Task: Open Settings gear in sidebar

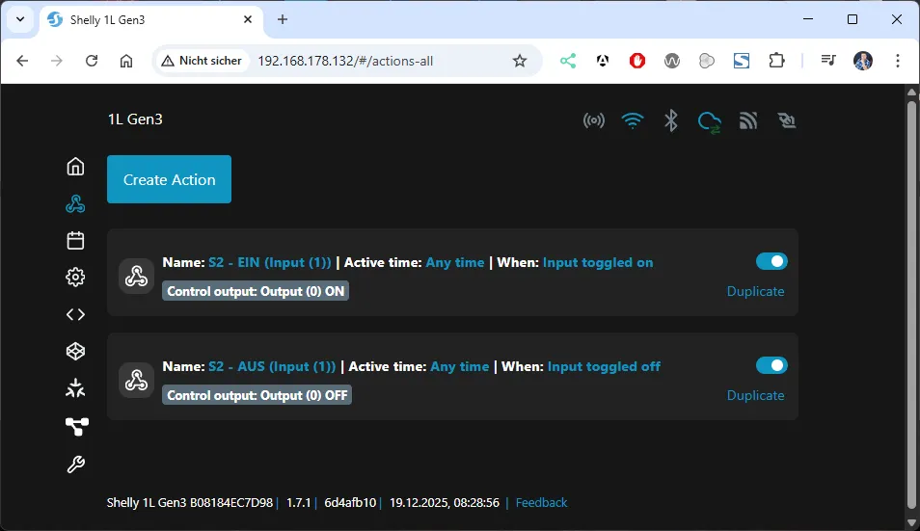Action: 75,278
